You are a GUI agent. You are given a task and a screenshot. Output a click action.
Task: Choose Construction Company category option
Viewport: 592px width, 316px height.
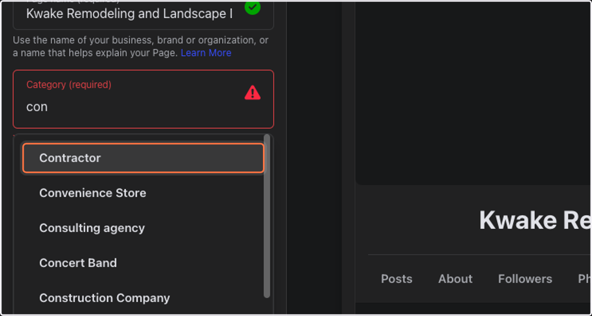143,298
